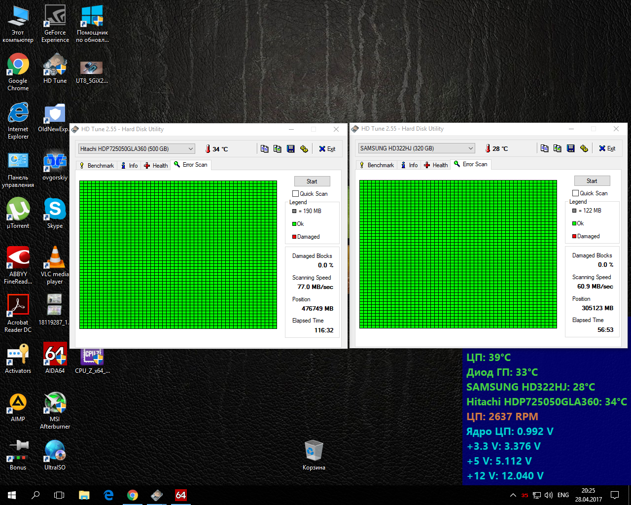This screenshot has height=505, width=631.
Task: Open the Info tab in the Samsung window
Action: [410, 165]
